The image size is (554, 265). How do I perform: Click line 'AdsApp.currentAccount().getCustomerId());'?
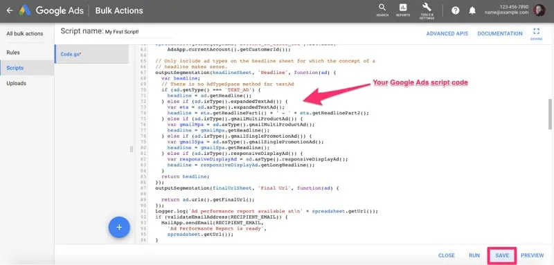(229, 49)
